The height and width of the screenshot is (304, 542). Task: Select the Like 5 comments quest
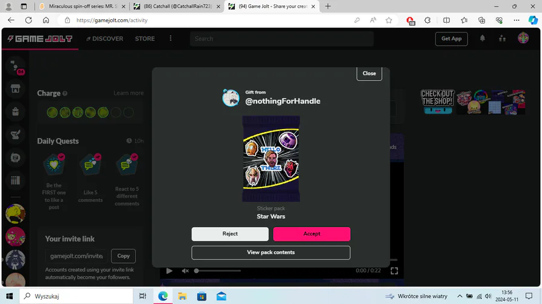pyautogui.click(x=90, y=178)
